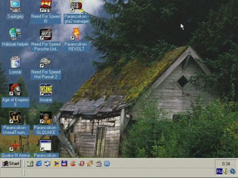Click the yellow pencil-like quick launch icon
The height and width of the screenshot is (178, 238).
click(x=90, y=164)
